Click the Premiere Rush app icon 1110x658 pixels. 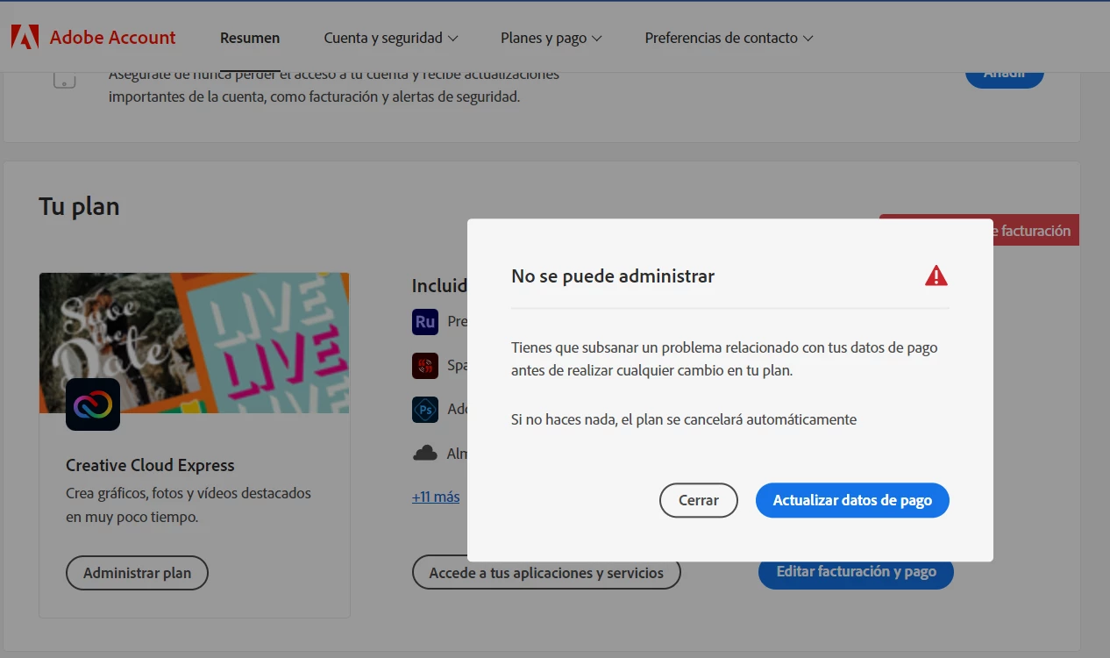point(425,322)
